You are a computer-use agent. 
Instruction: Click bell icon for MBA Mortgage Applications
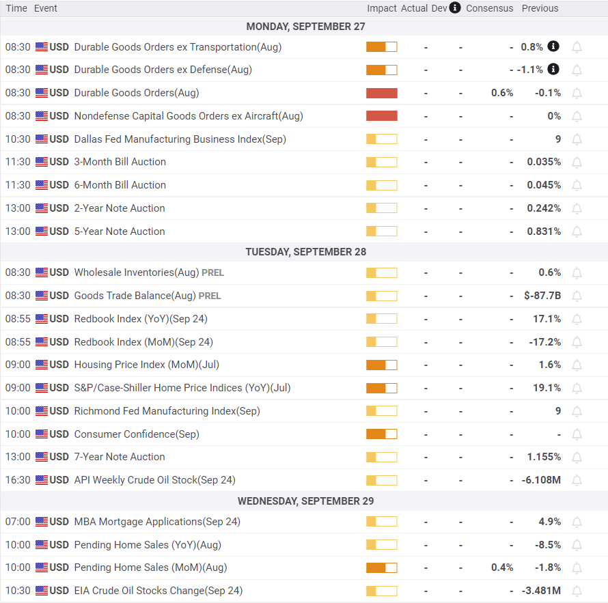pyautogui.click(x=577, y=522)
